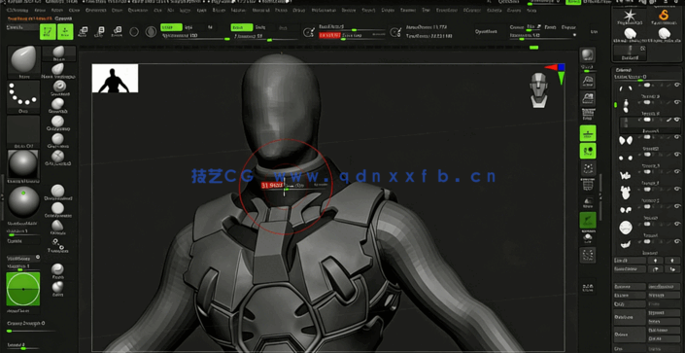
Task: Hide the highlighted selected subtool using its eye
Action: click(677, 120)
